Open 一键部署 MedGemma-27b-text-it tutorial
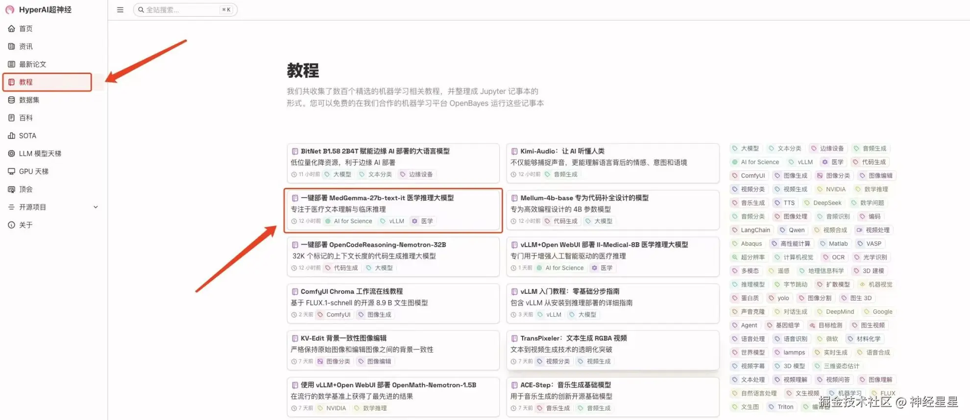 [393, 210]
